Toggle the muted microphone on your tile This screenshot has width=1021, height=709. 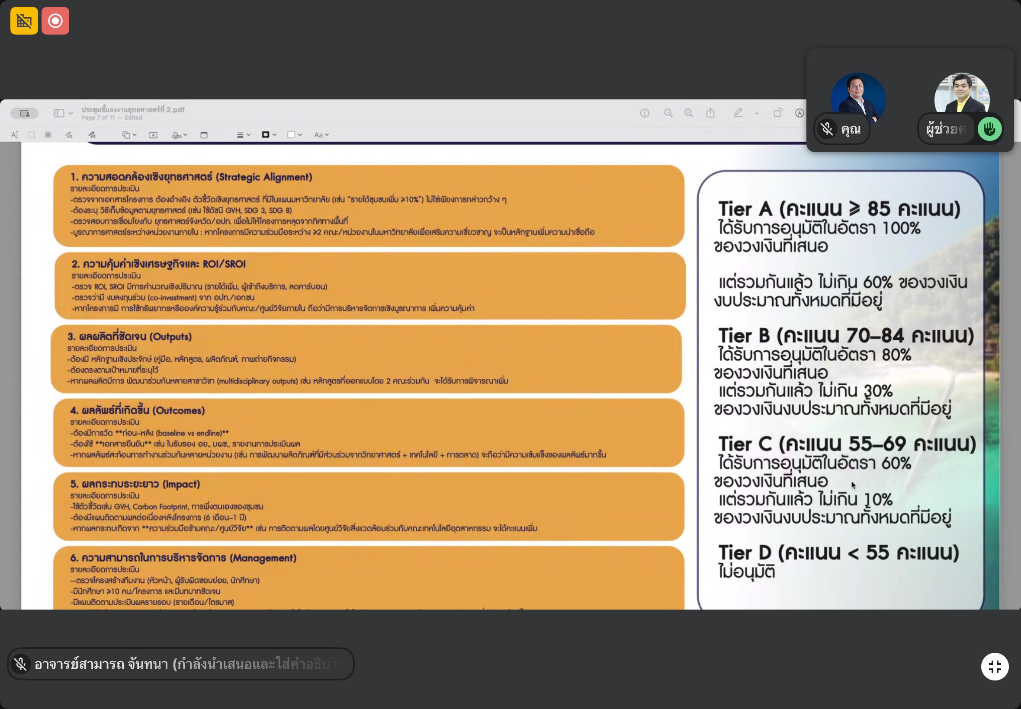click(x=827, y=129)
